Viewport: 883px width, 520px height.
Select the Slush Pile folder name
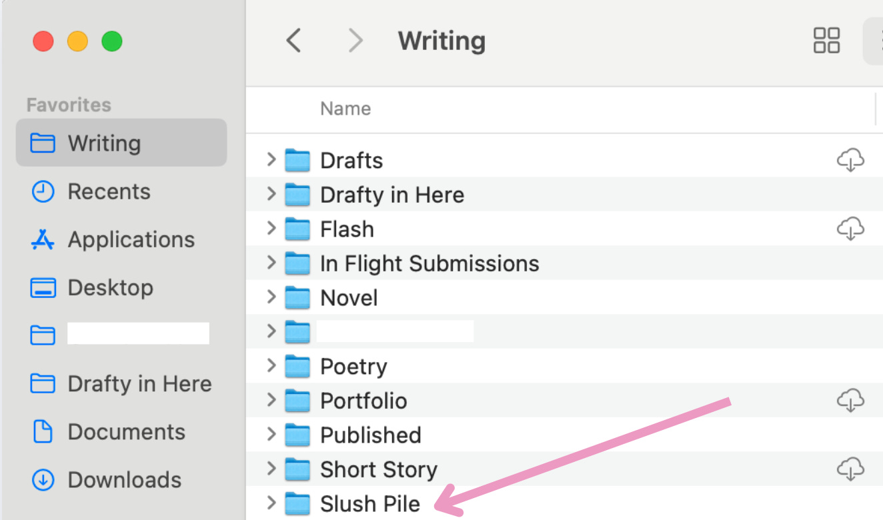(x=370, y=504)
